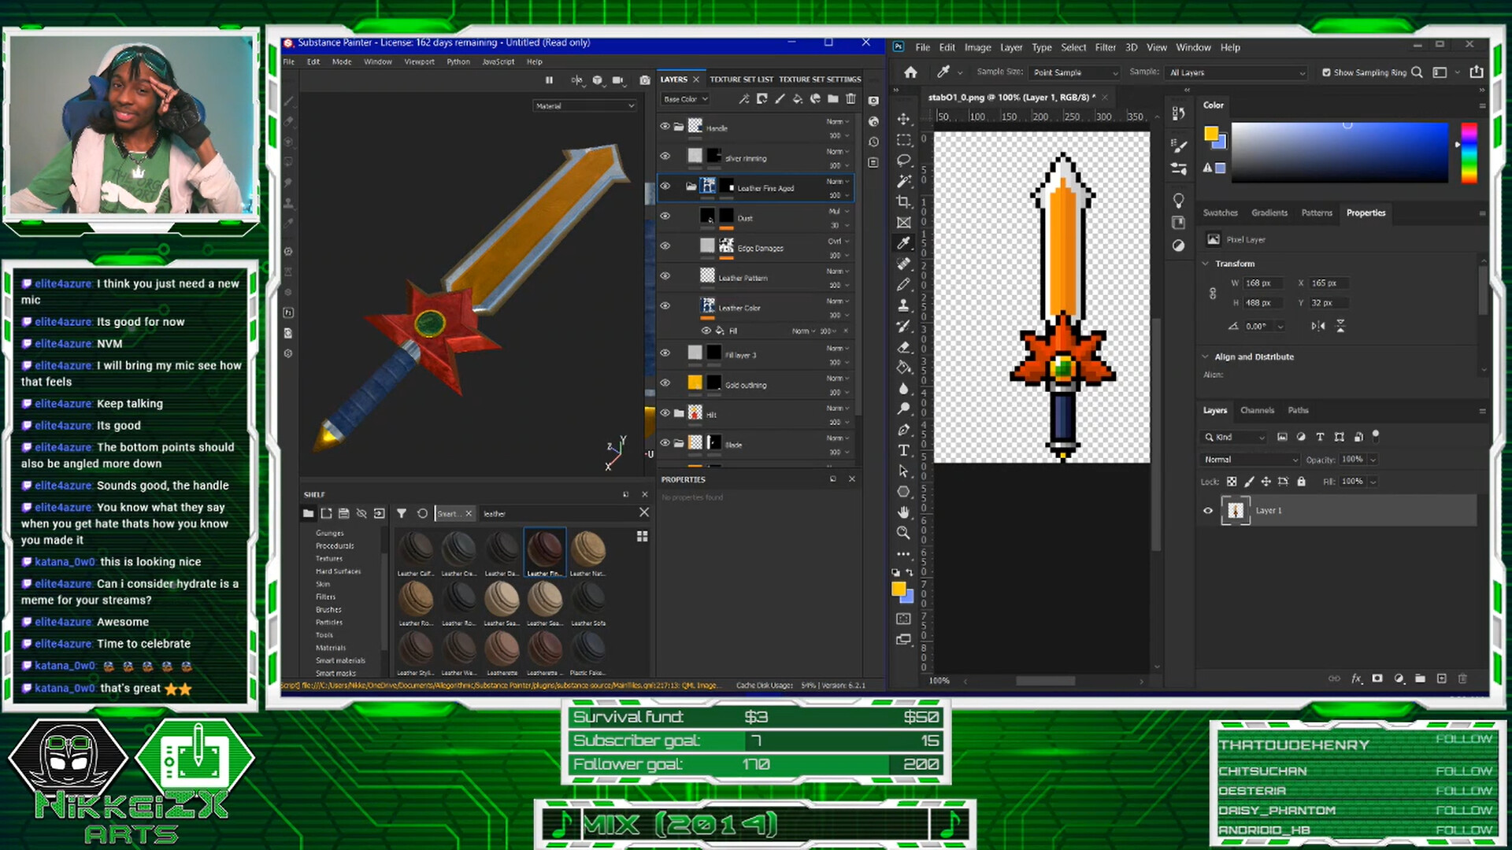Select the Crop tool in Photoshop
1512x850 pixels.
903,201
